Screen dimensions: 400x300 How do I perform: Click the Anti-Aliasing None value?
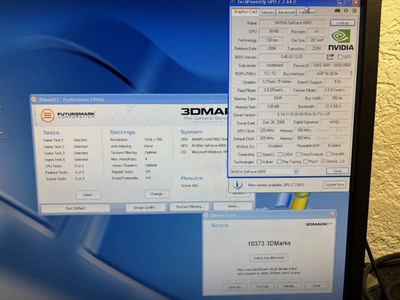pos(148,146)
